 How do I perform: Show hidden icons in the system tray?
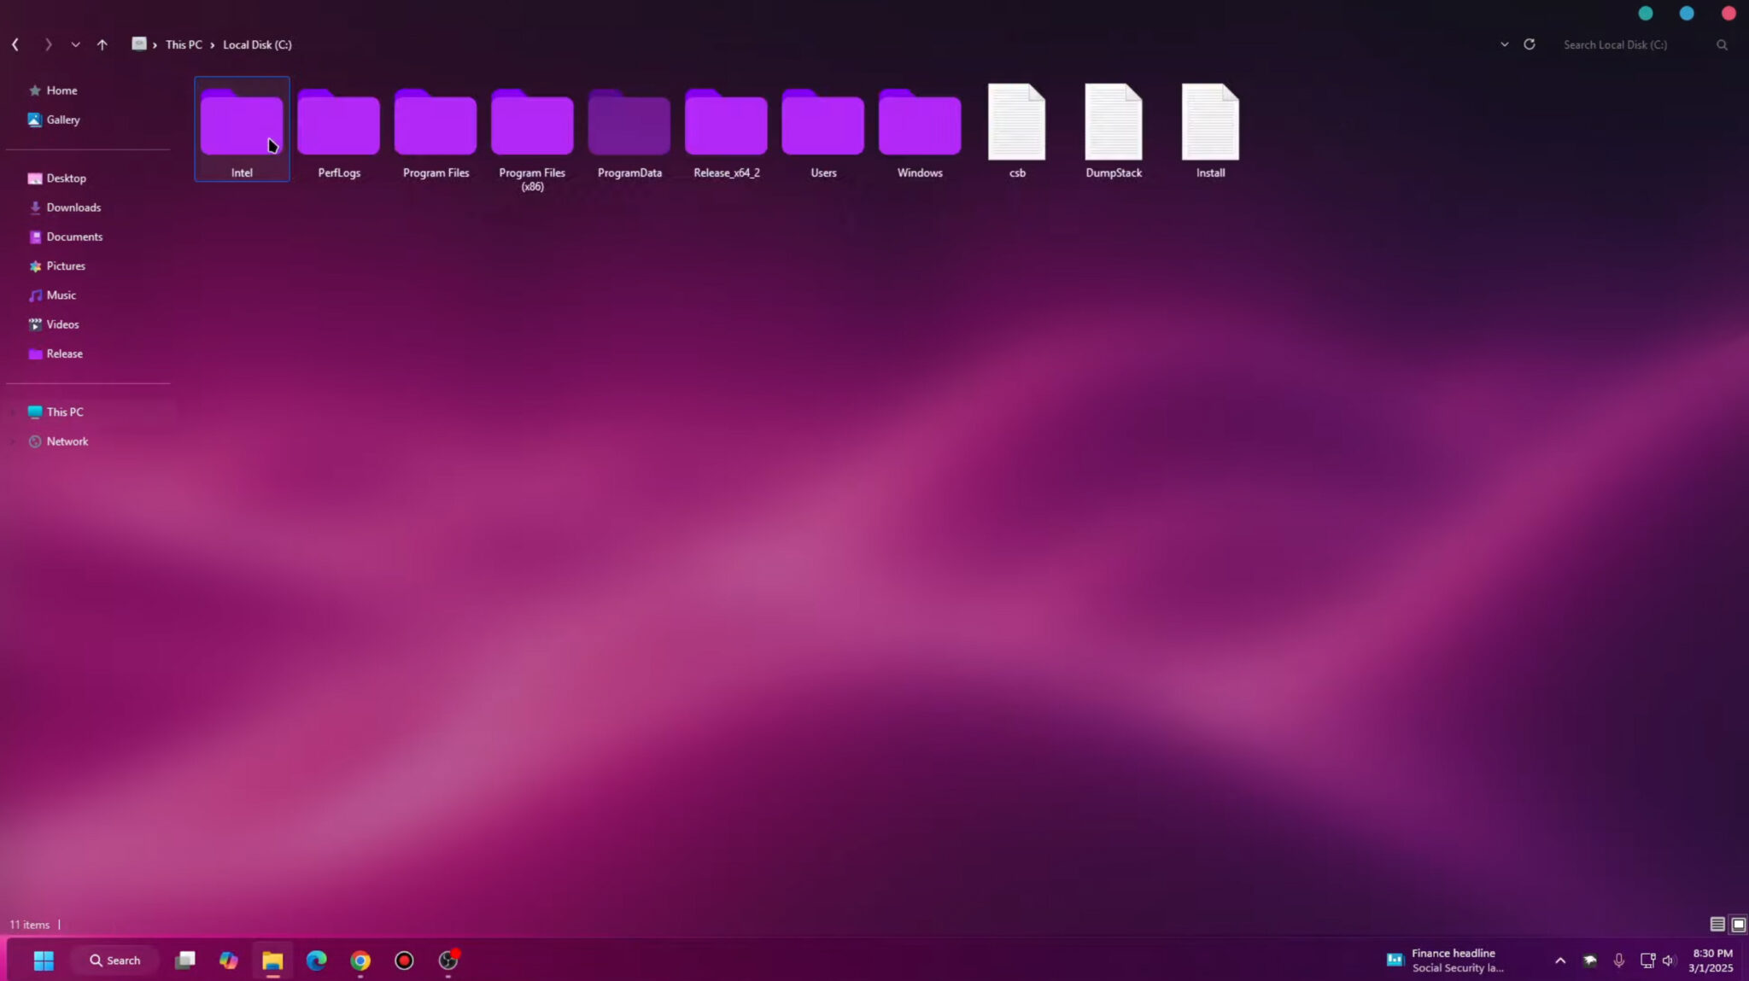pos(1560,960)
